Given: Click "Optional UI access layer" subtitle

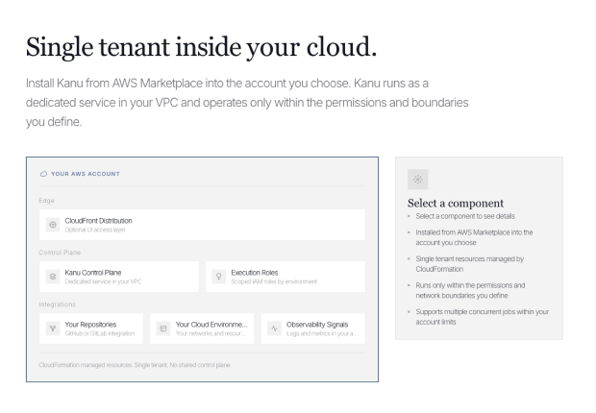Looking at the screenshot, I should pos(95,230).
